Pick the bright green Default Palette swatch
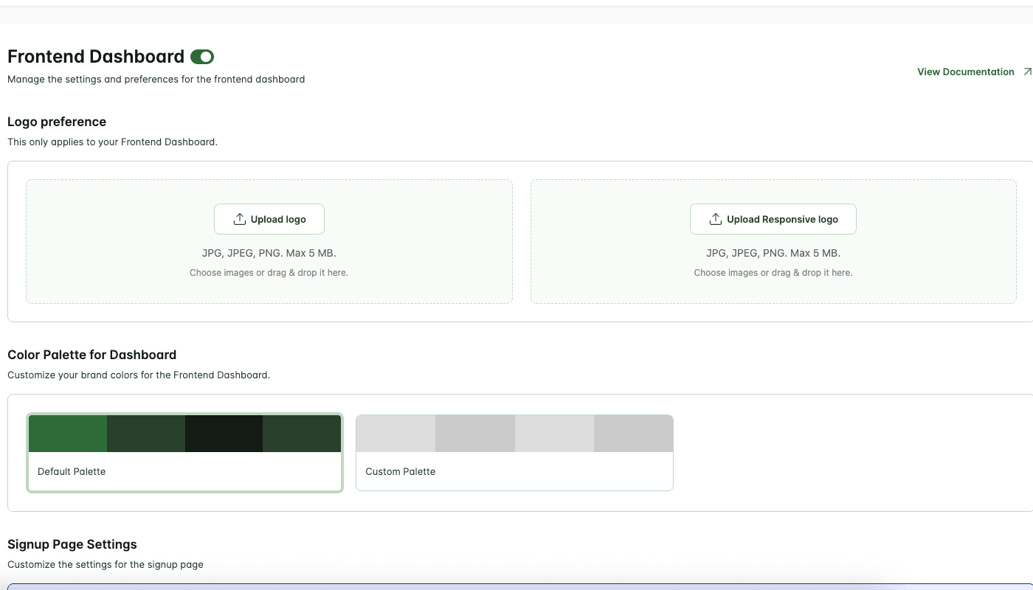Screen dimensions: 1033x590 68,434
